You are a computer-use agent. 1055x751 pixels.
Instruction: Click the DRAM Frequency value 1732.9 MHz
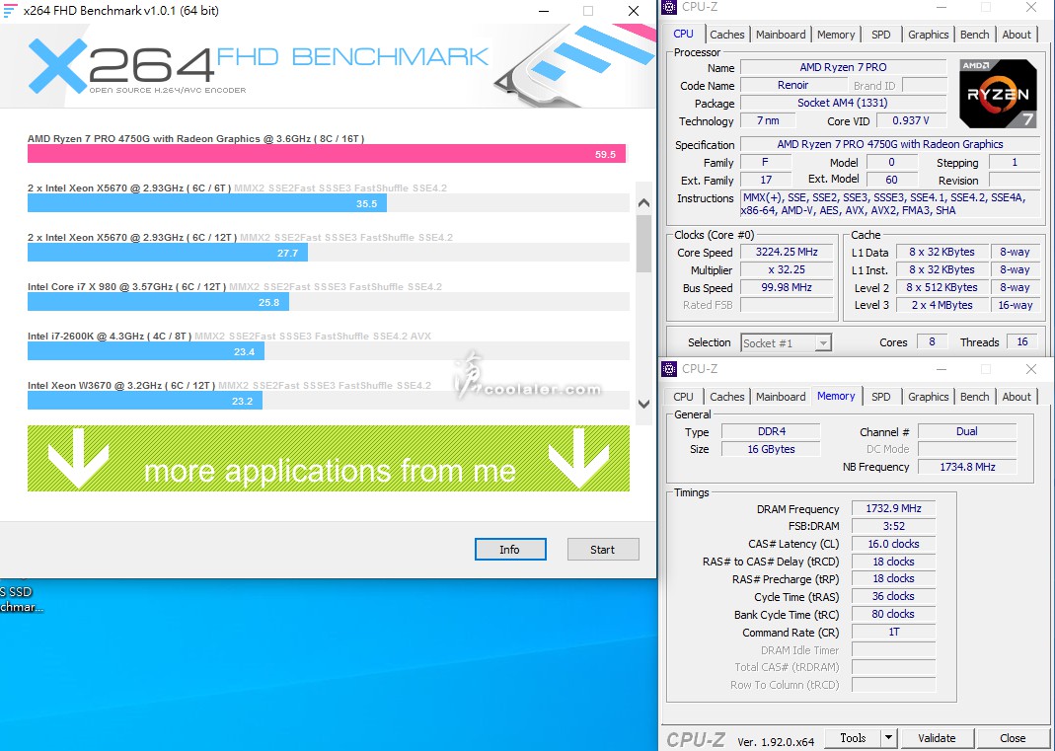[893, 509]
